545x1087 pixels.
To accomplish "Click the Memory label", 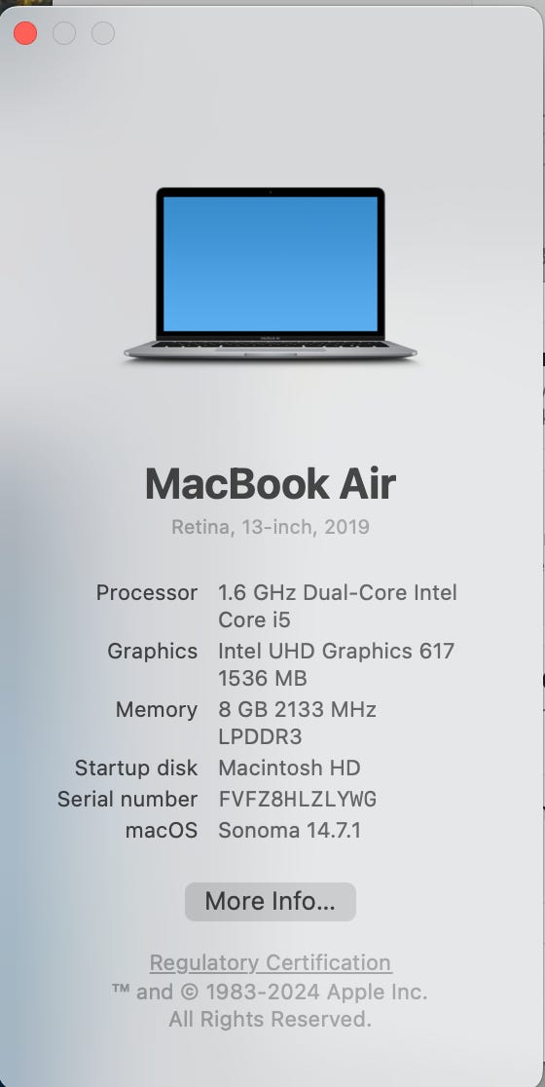I will (x=157, y=710).
